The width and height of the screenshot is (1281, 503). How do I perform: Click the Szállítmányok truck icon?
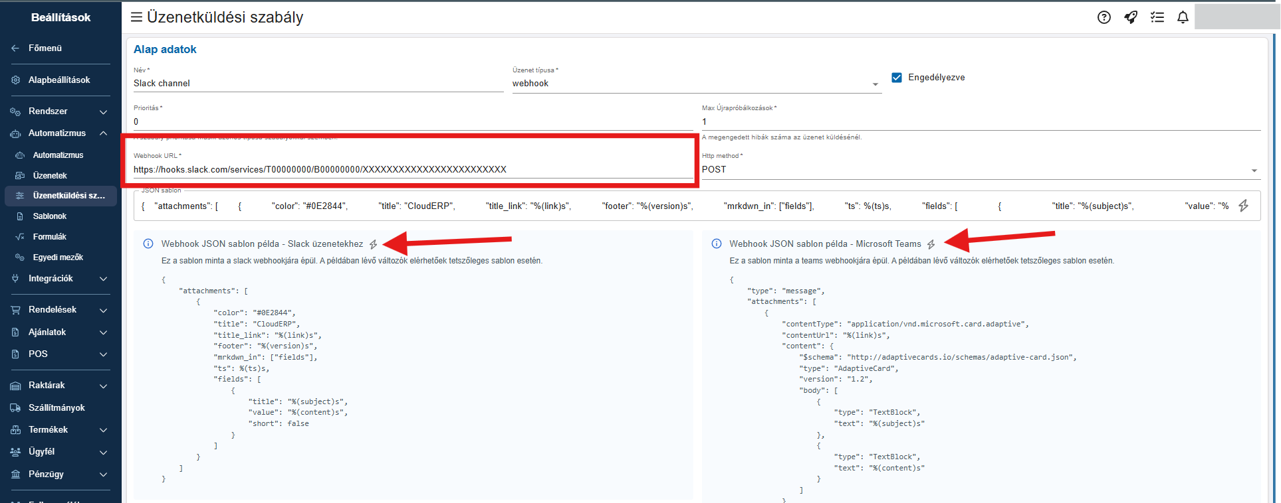pyautogui.click(x=15, y=408)
